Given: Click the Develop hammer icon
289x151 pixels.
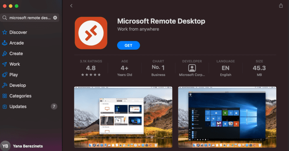Looking at the screenshot, I should 5,86.
